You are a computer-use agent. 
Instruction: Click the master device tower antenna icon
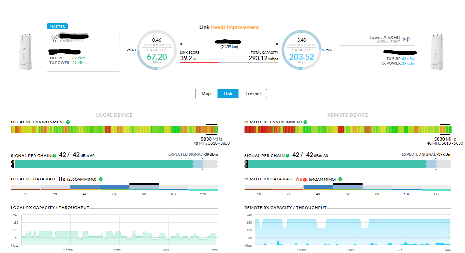pos(54,39)
